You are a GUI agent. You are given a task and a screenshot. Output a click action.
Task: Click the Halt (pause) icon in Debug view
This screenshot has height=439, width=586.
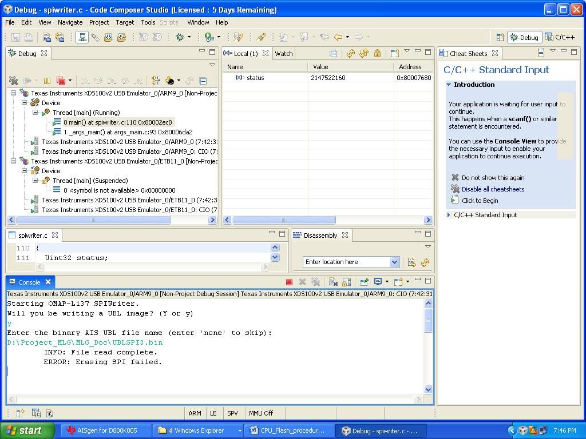pyautogui.click(x=47, y=81)
